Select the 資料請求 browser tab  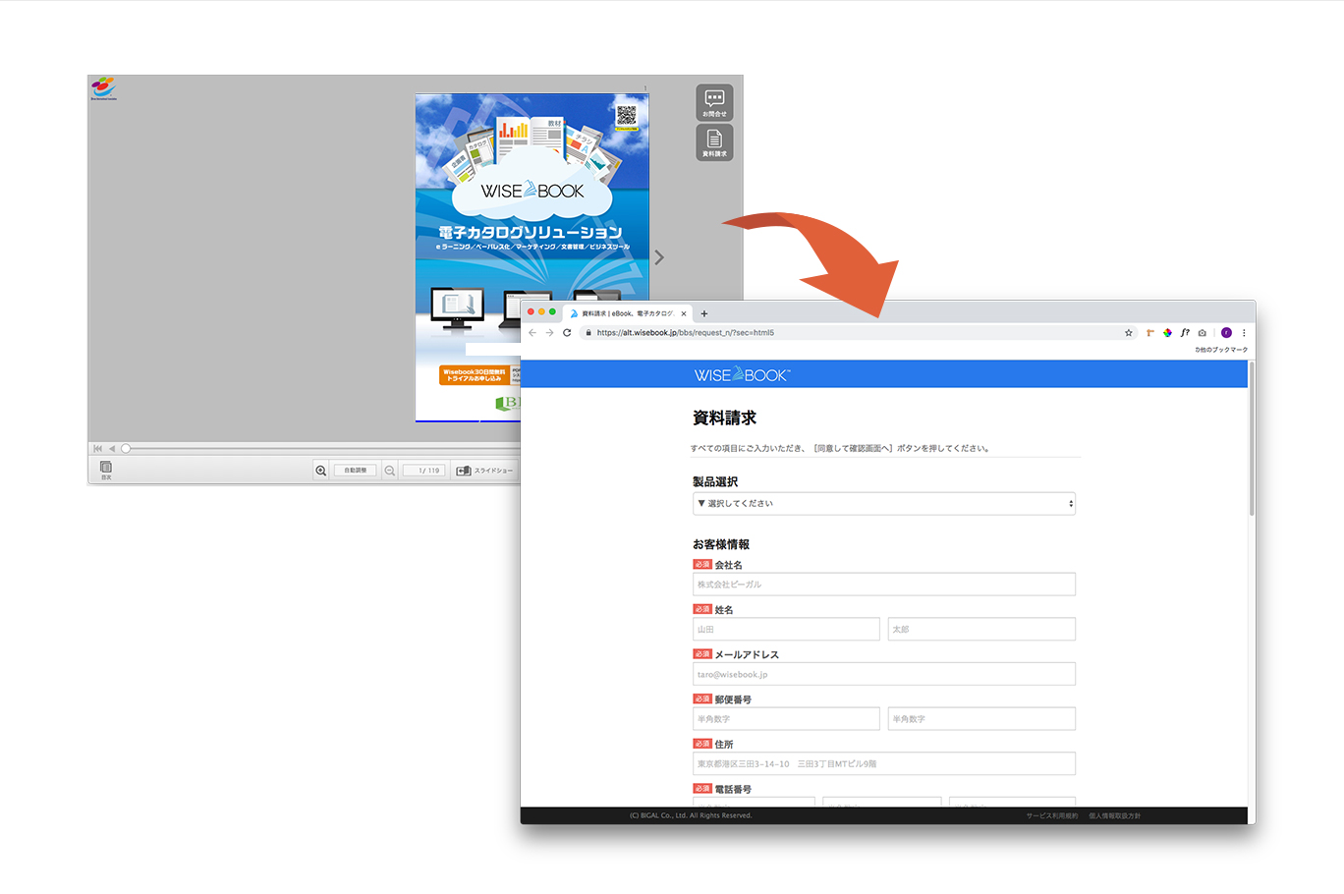coord(627,313)
